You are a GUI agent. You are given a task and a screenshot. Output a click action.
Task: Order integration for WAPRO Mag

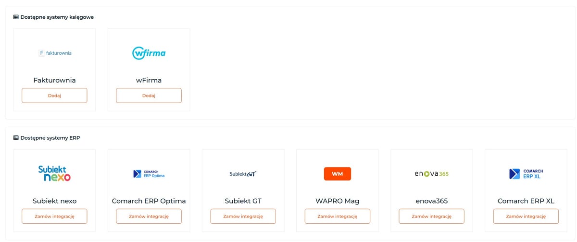pos(337,217)
